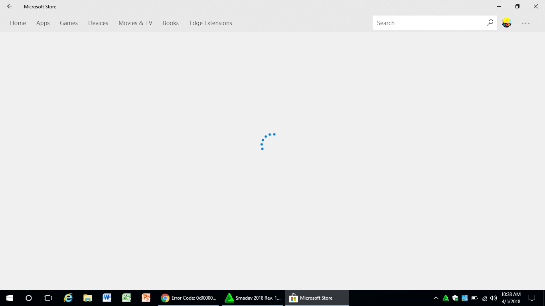Viewport: 545px width, 306px height.
Task: Switch to the Books section
Action: [x=171, y=23]
